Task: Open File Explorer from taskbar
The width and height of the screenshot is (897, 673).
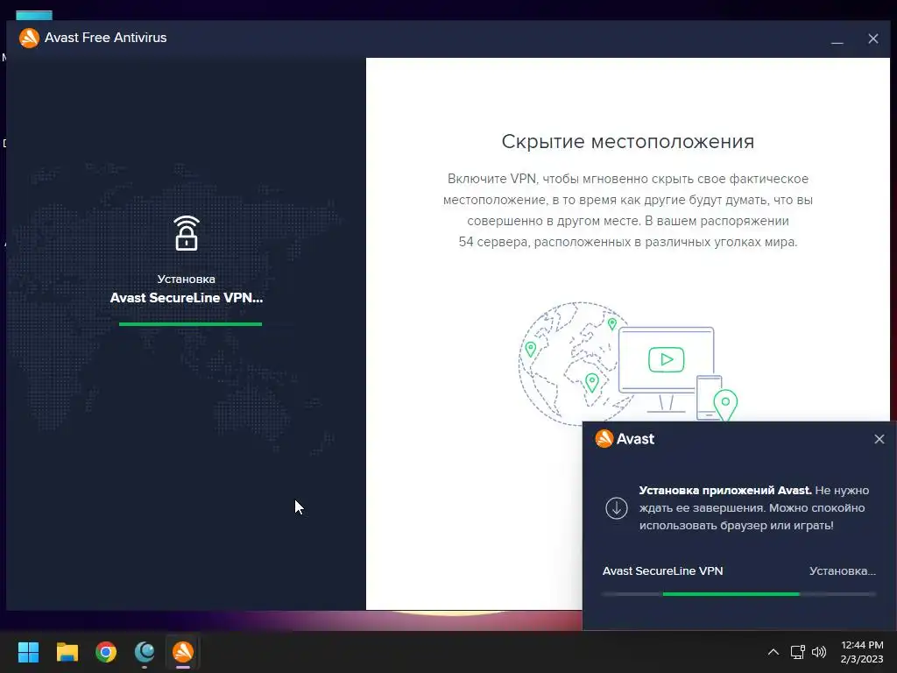Action: [67, 652]
